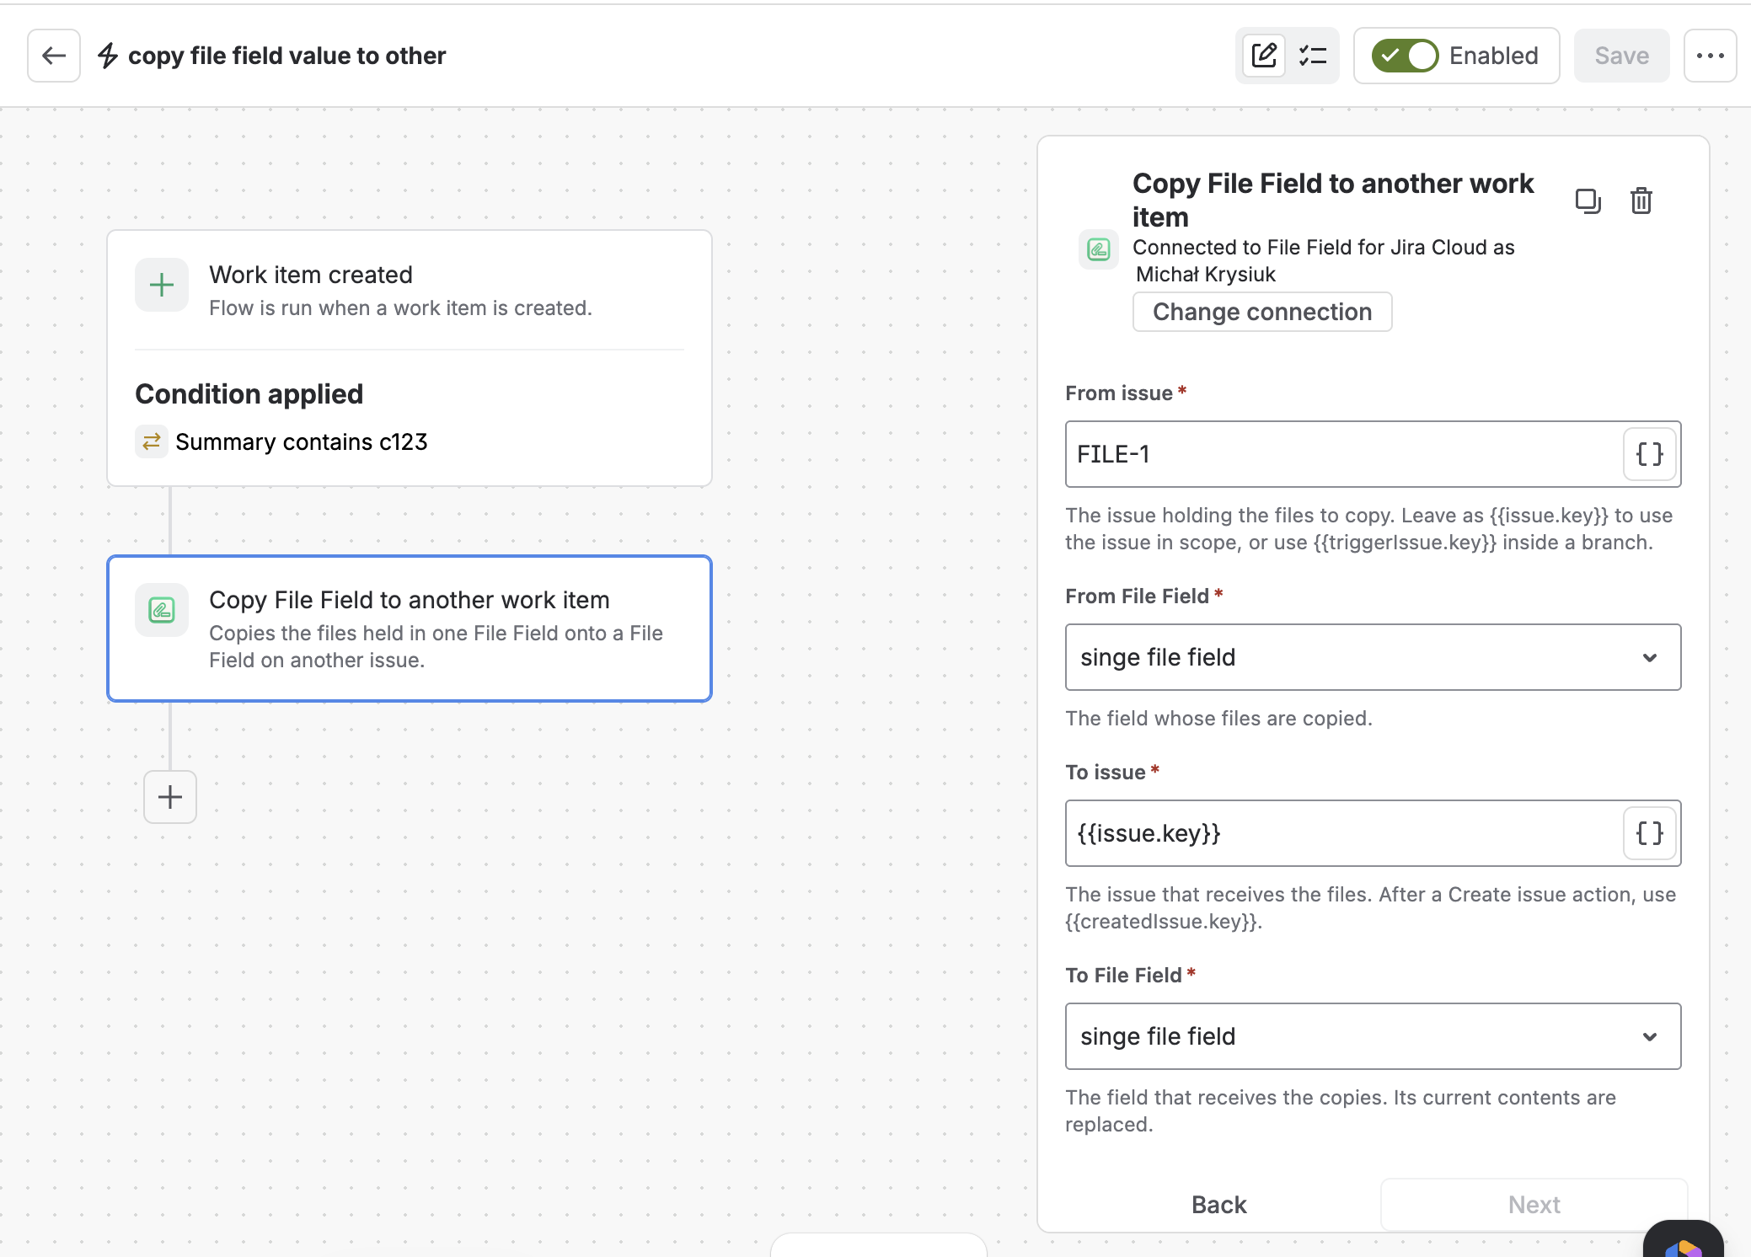Click the condition arrows icon
Viewport: 1751px width, 1257px height.
152,441
